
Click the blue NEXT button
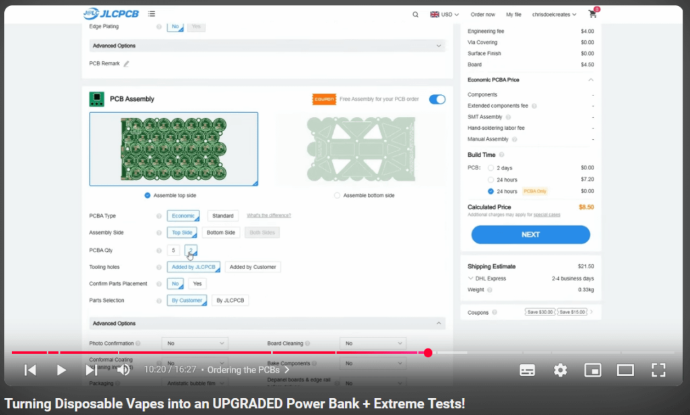tap(531, 235)
